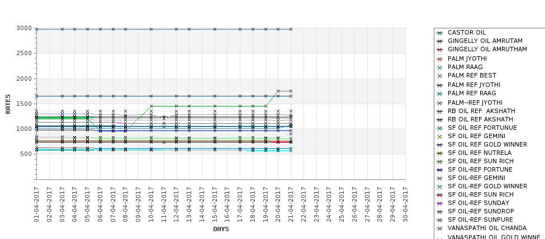Image resolution: width=545 pixels, height=239 pixels.
Task: Click green line point at 1750 on 20-04-2017
Action: [278, 91]
